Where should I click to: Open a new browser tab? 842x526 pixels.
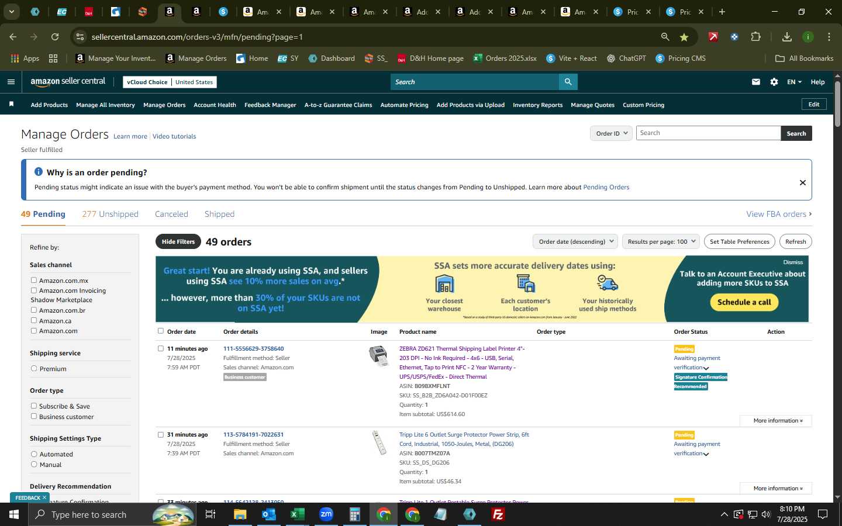click(722, 12)
